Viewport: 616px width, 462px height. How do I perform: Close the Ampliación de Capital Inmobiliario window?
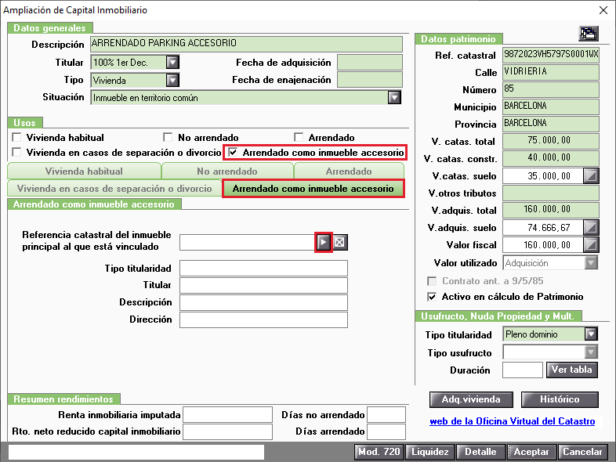pos(603,10)
